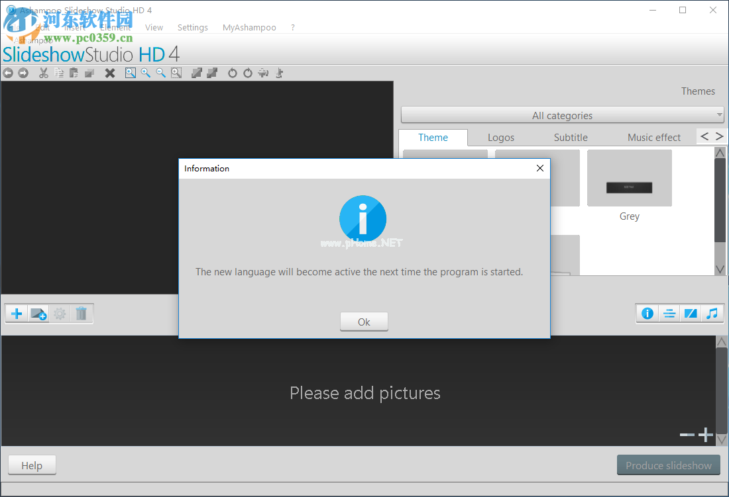Click the Help button

click(32, 465)
